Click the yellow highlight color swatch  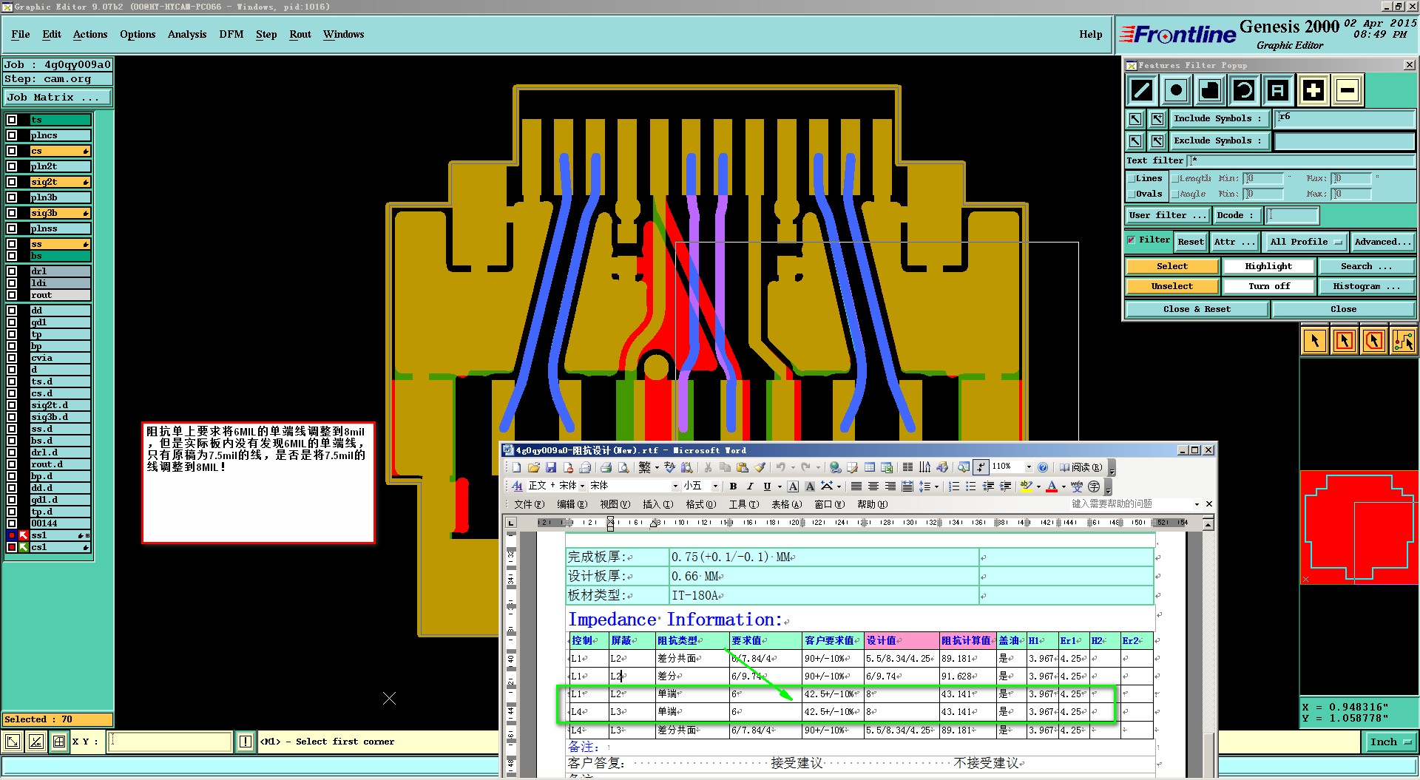(x=1026, y=486)
